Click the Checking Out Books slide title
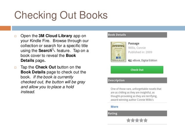Viewport: 185px width, 139px height. coord(61,15)
